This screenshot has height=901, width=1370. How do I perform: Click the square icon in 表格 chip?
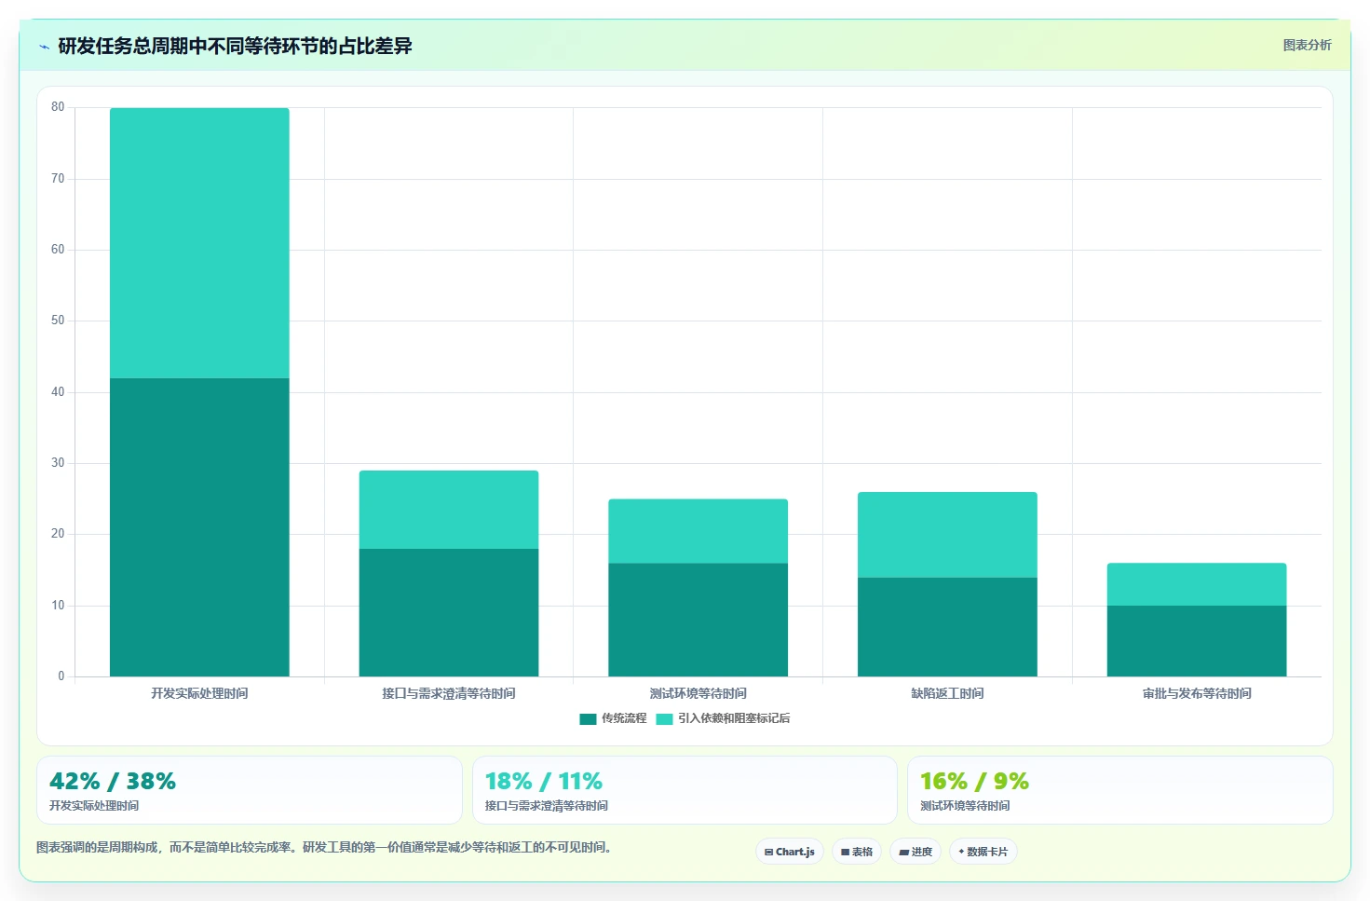point(845,852)
